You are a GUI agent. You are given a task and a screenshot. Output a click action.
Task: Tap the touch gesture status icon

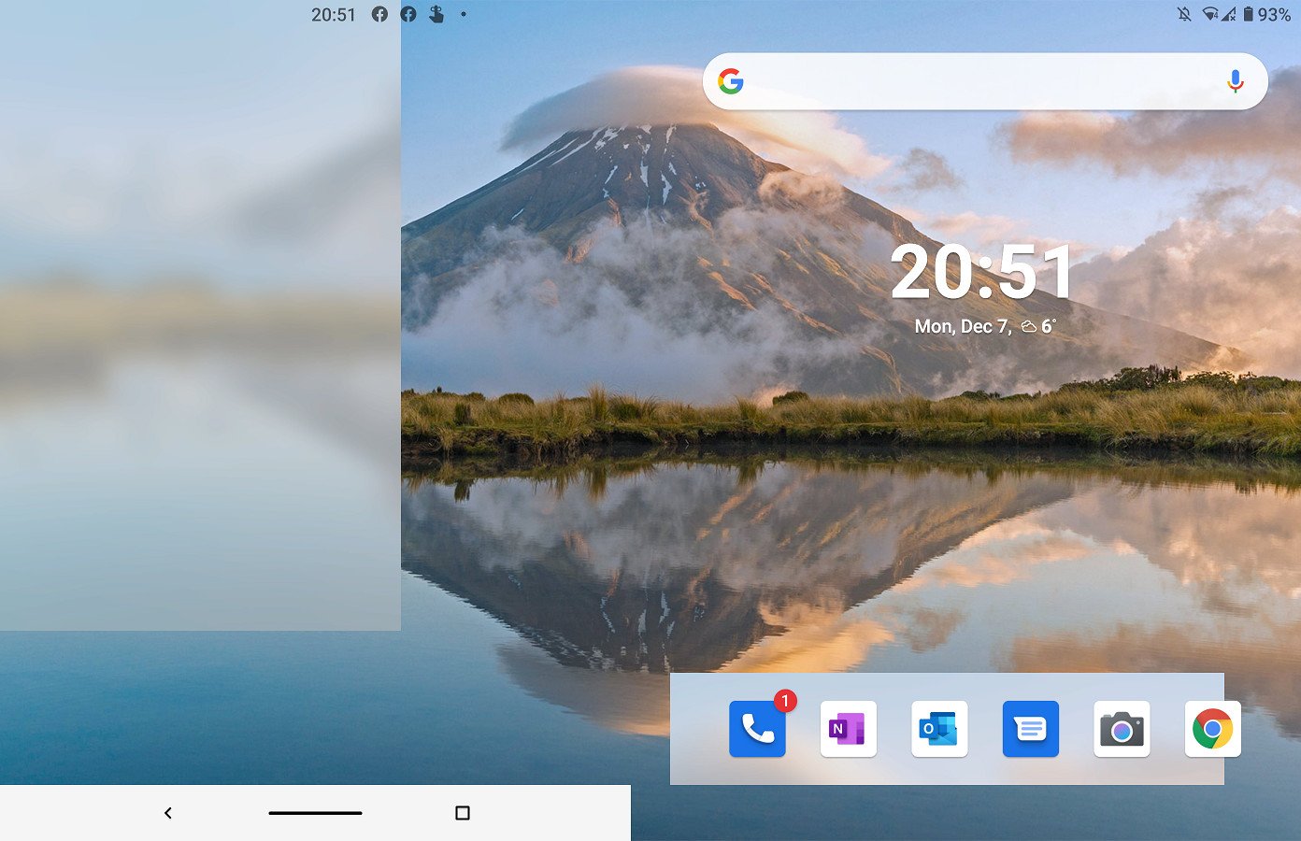click(436, 14)
